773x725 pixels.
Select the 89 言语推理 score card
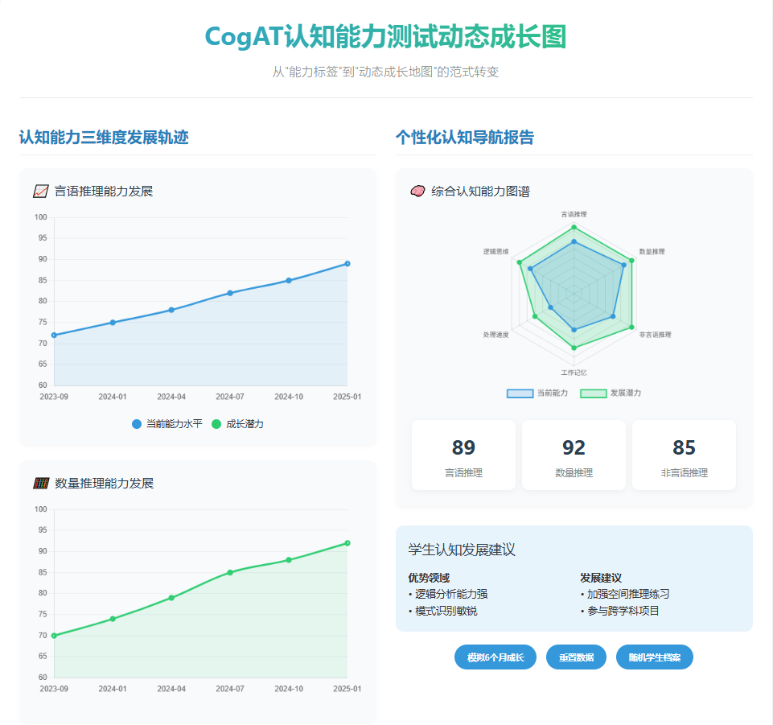click(x=463, y=455)
